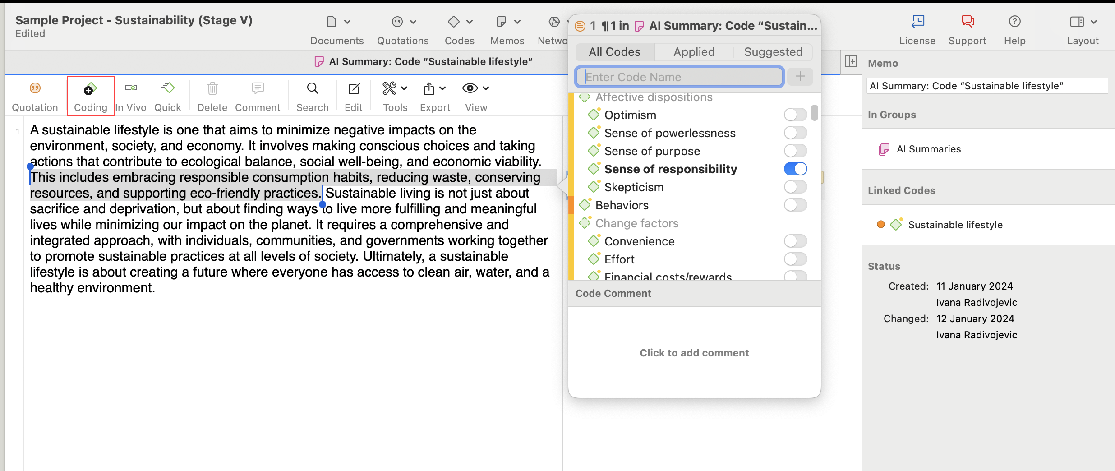
Task: Open the Comment tool
Action: pyautogui.click(x=258, y=88)
